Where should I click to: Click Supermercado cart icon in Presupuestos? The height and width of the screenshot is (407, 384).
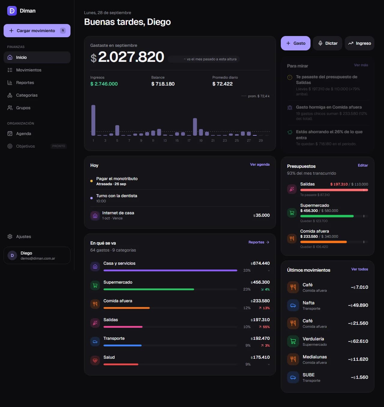pyautogui.click(x=292, y=213)
